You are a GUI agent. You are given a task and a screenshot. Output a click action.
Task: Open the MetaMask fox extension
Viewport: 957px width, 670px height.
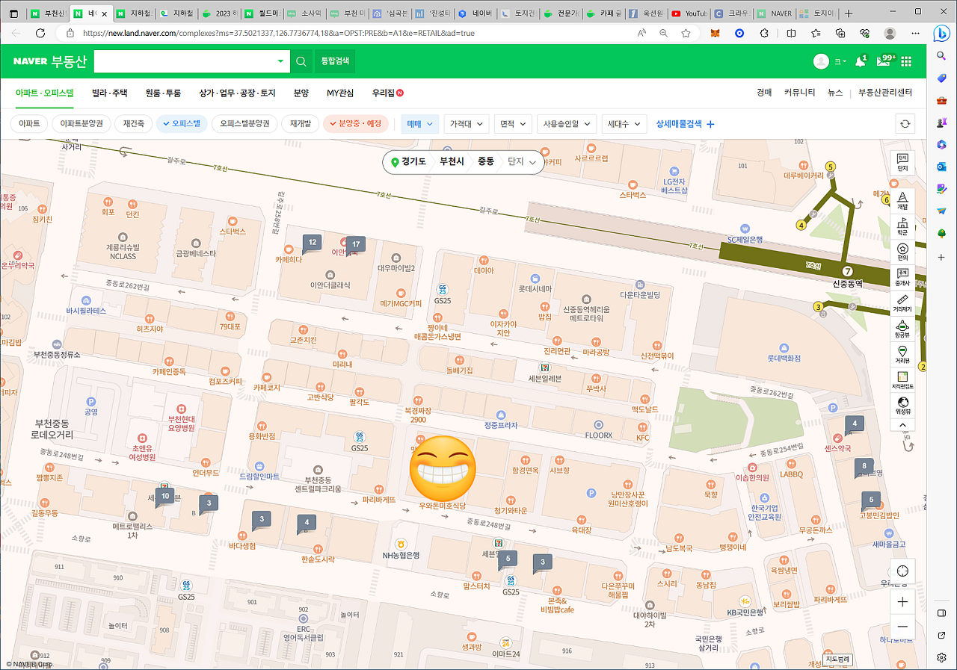[x=716, y=34]
